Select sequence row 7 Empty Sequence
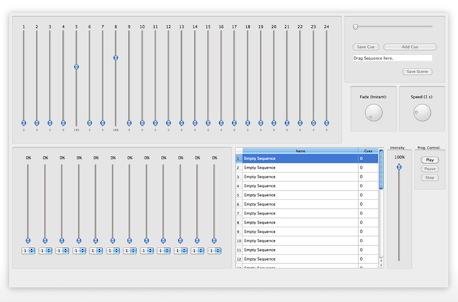The height and width of the screenshot is (302, 458). (x=307, y=213)
